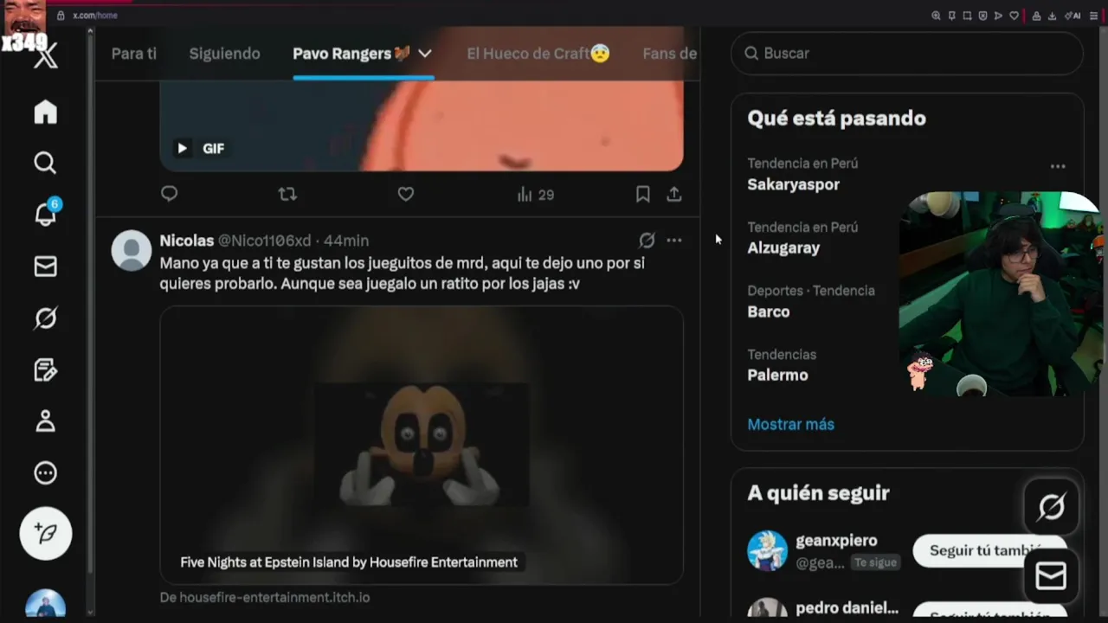
Task: Switch to El Hueco de Craft tab
Action: [x=538, y=54]
